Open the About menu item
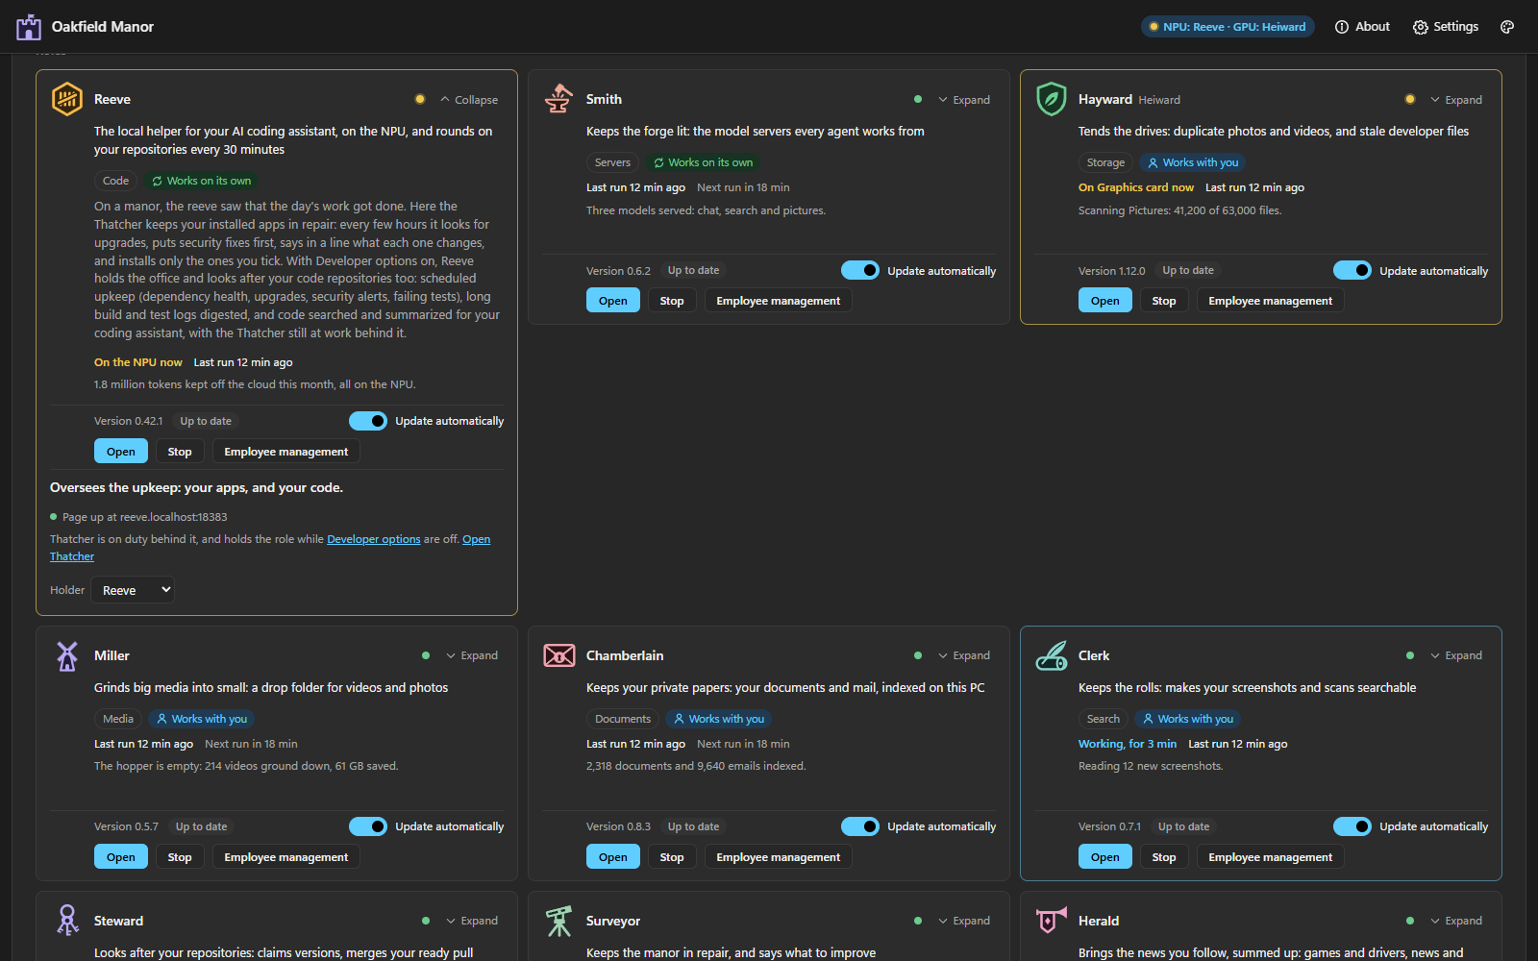 pos(1362,27)
